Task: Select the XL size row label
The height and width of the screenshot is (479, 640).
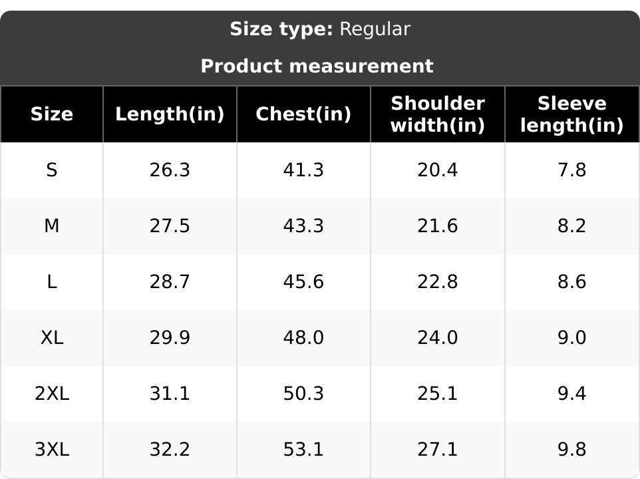Action: pyautogui.click(x=52, y=337)
